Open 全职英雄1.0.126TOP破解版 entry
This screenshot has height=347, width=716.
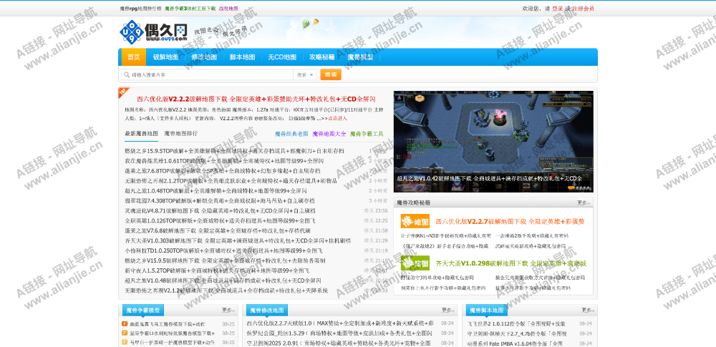[x=220, y=221]
